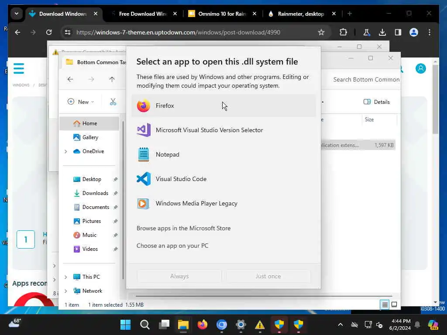Open Videos quick access folder
The height and width of the screenshot is (335, 447).
[89, 249]
